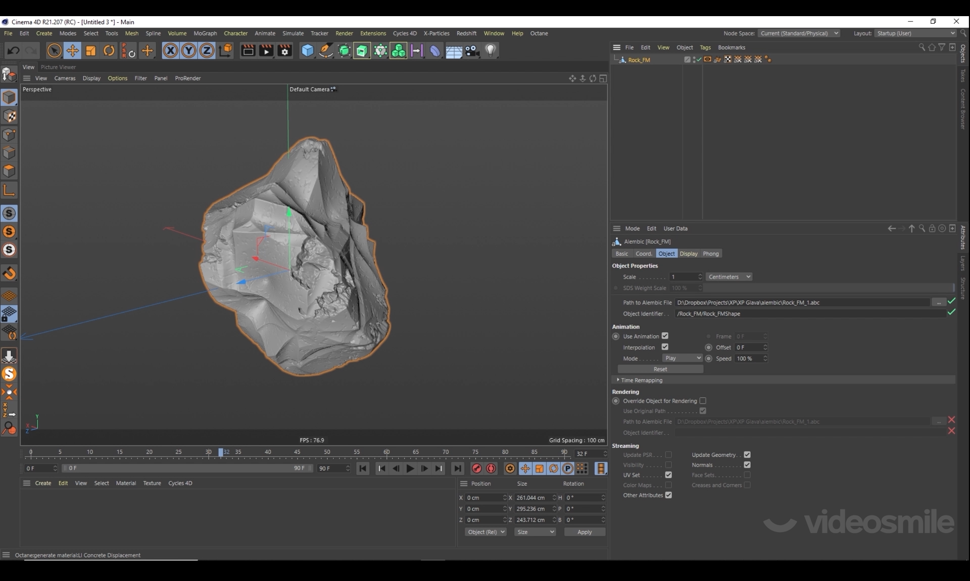Open the animation Mode Play dropdown
Viewport: 970px width, 581px height.
pos(682,358)
